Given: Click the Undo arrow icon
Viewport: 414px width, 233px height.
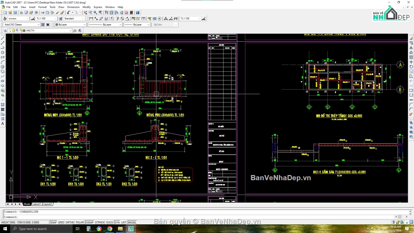Looking at the screenshot, I should (x=68, y=12).
